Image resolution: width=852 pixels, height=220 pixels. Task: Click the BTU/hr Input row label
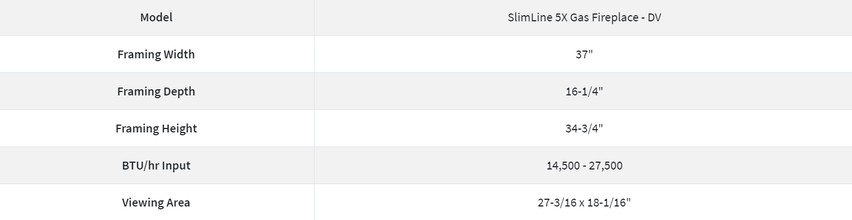coord(157,166)
